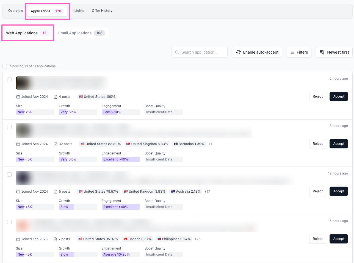354x263 pixels.
Task: Click the Filters sliders icon
Action: (x=292, y=52)
